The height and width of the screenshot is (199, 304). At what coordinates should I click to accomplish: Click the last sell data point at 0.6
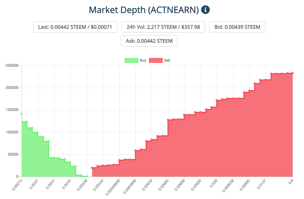[x=293, y=73]
